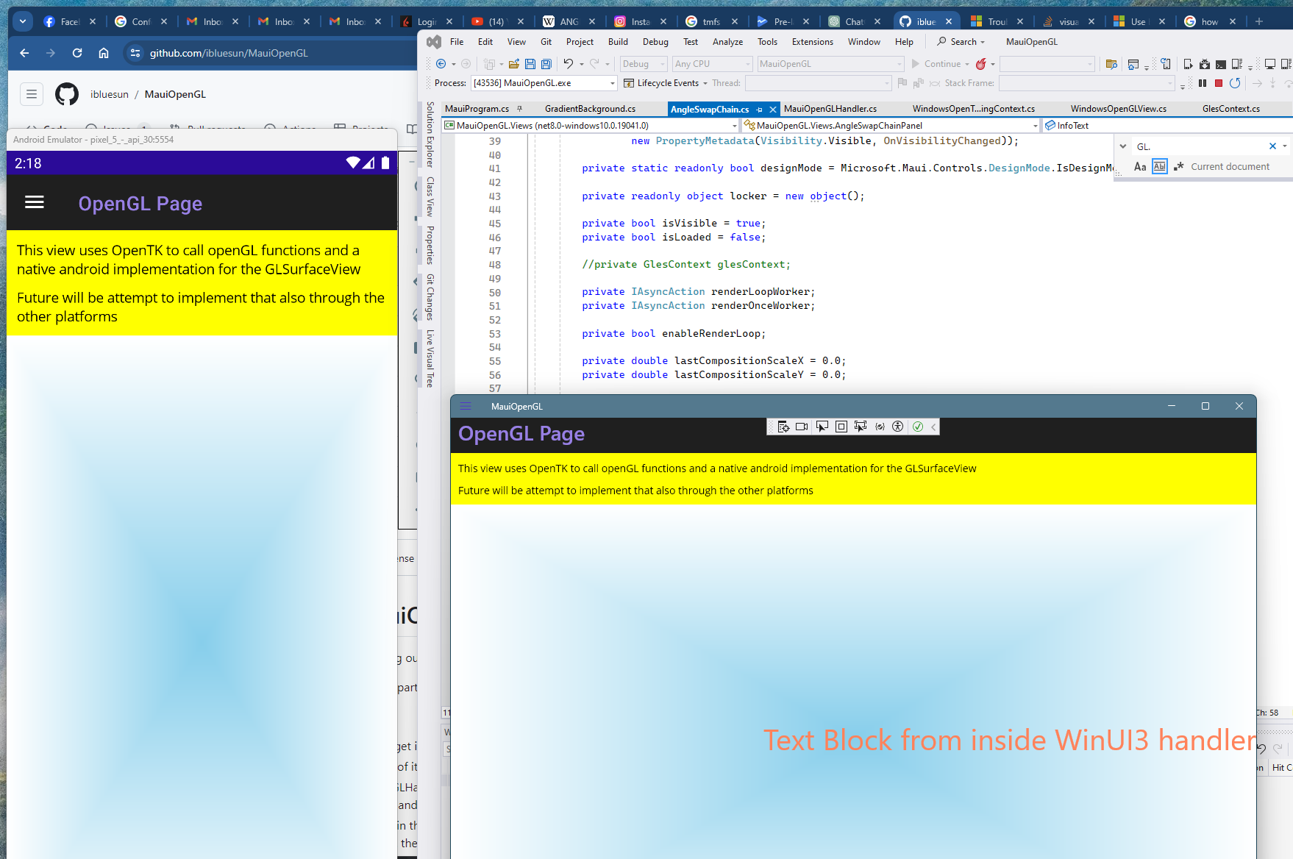This screenshot has width=1293, height=859.
Task: Toggle Display Layout Adorners in the in-app toolbar
Action: click(x=841, y=427)
